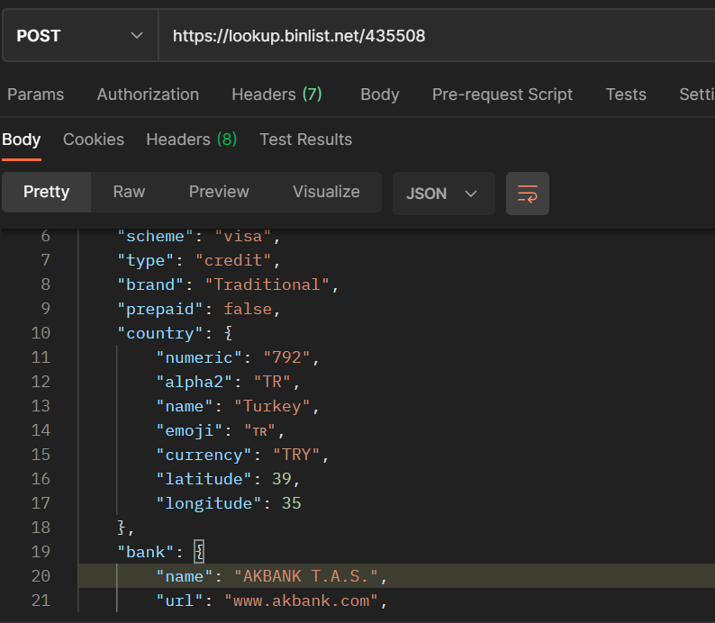Open Pre-request Script tab
This screenshot has width=715, height=623.
502,95
